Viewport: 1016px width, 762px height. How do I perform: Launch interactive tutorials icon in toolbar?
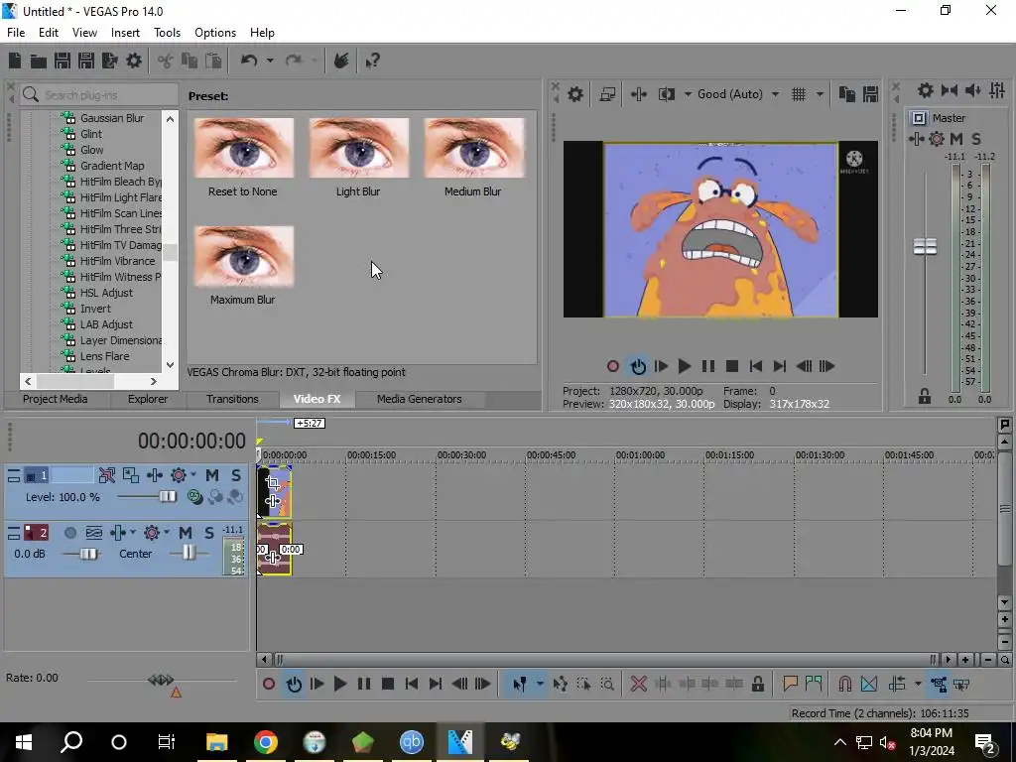341,61
